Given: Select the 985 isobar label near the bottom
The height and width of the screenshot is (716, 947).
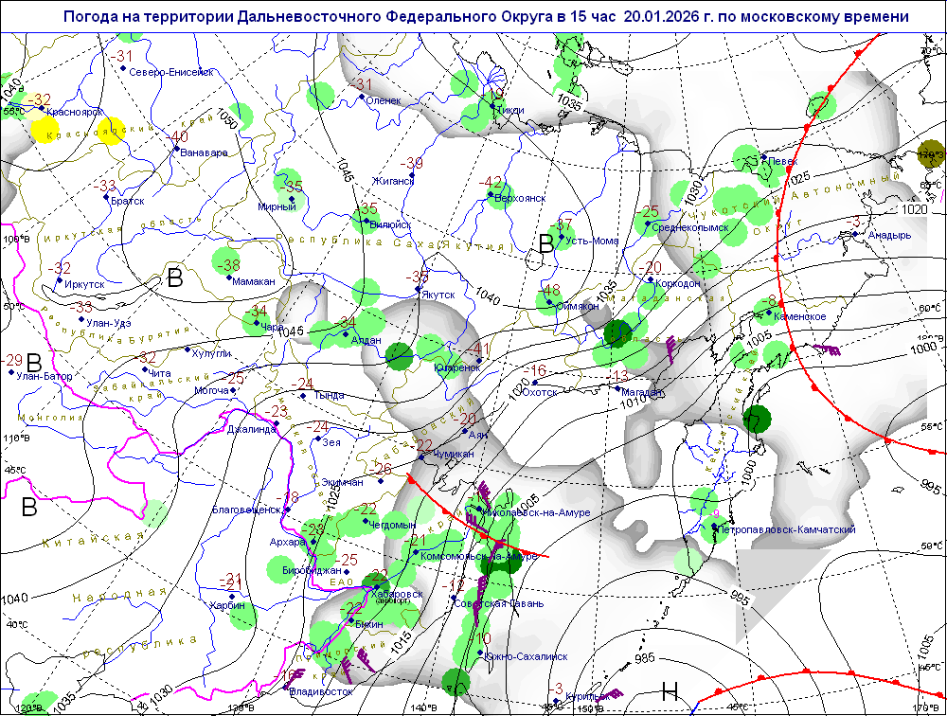Looking at the screenshot, I should (645, 658).
